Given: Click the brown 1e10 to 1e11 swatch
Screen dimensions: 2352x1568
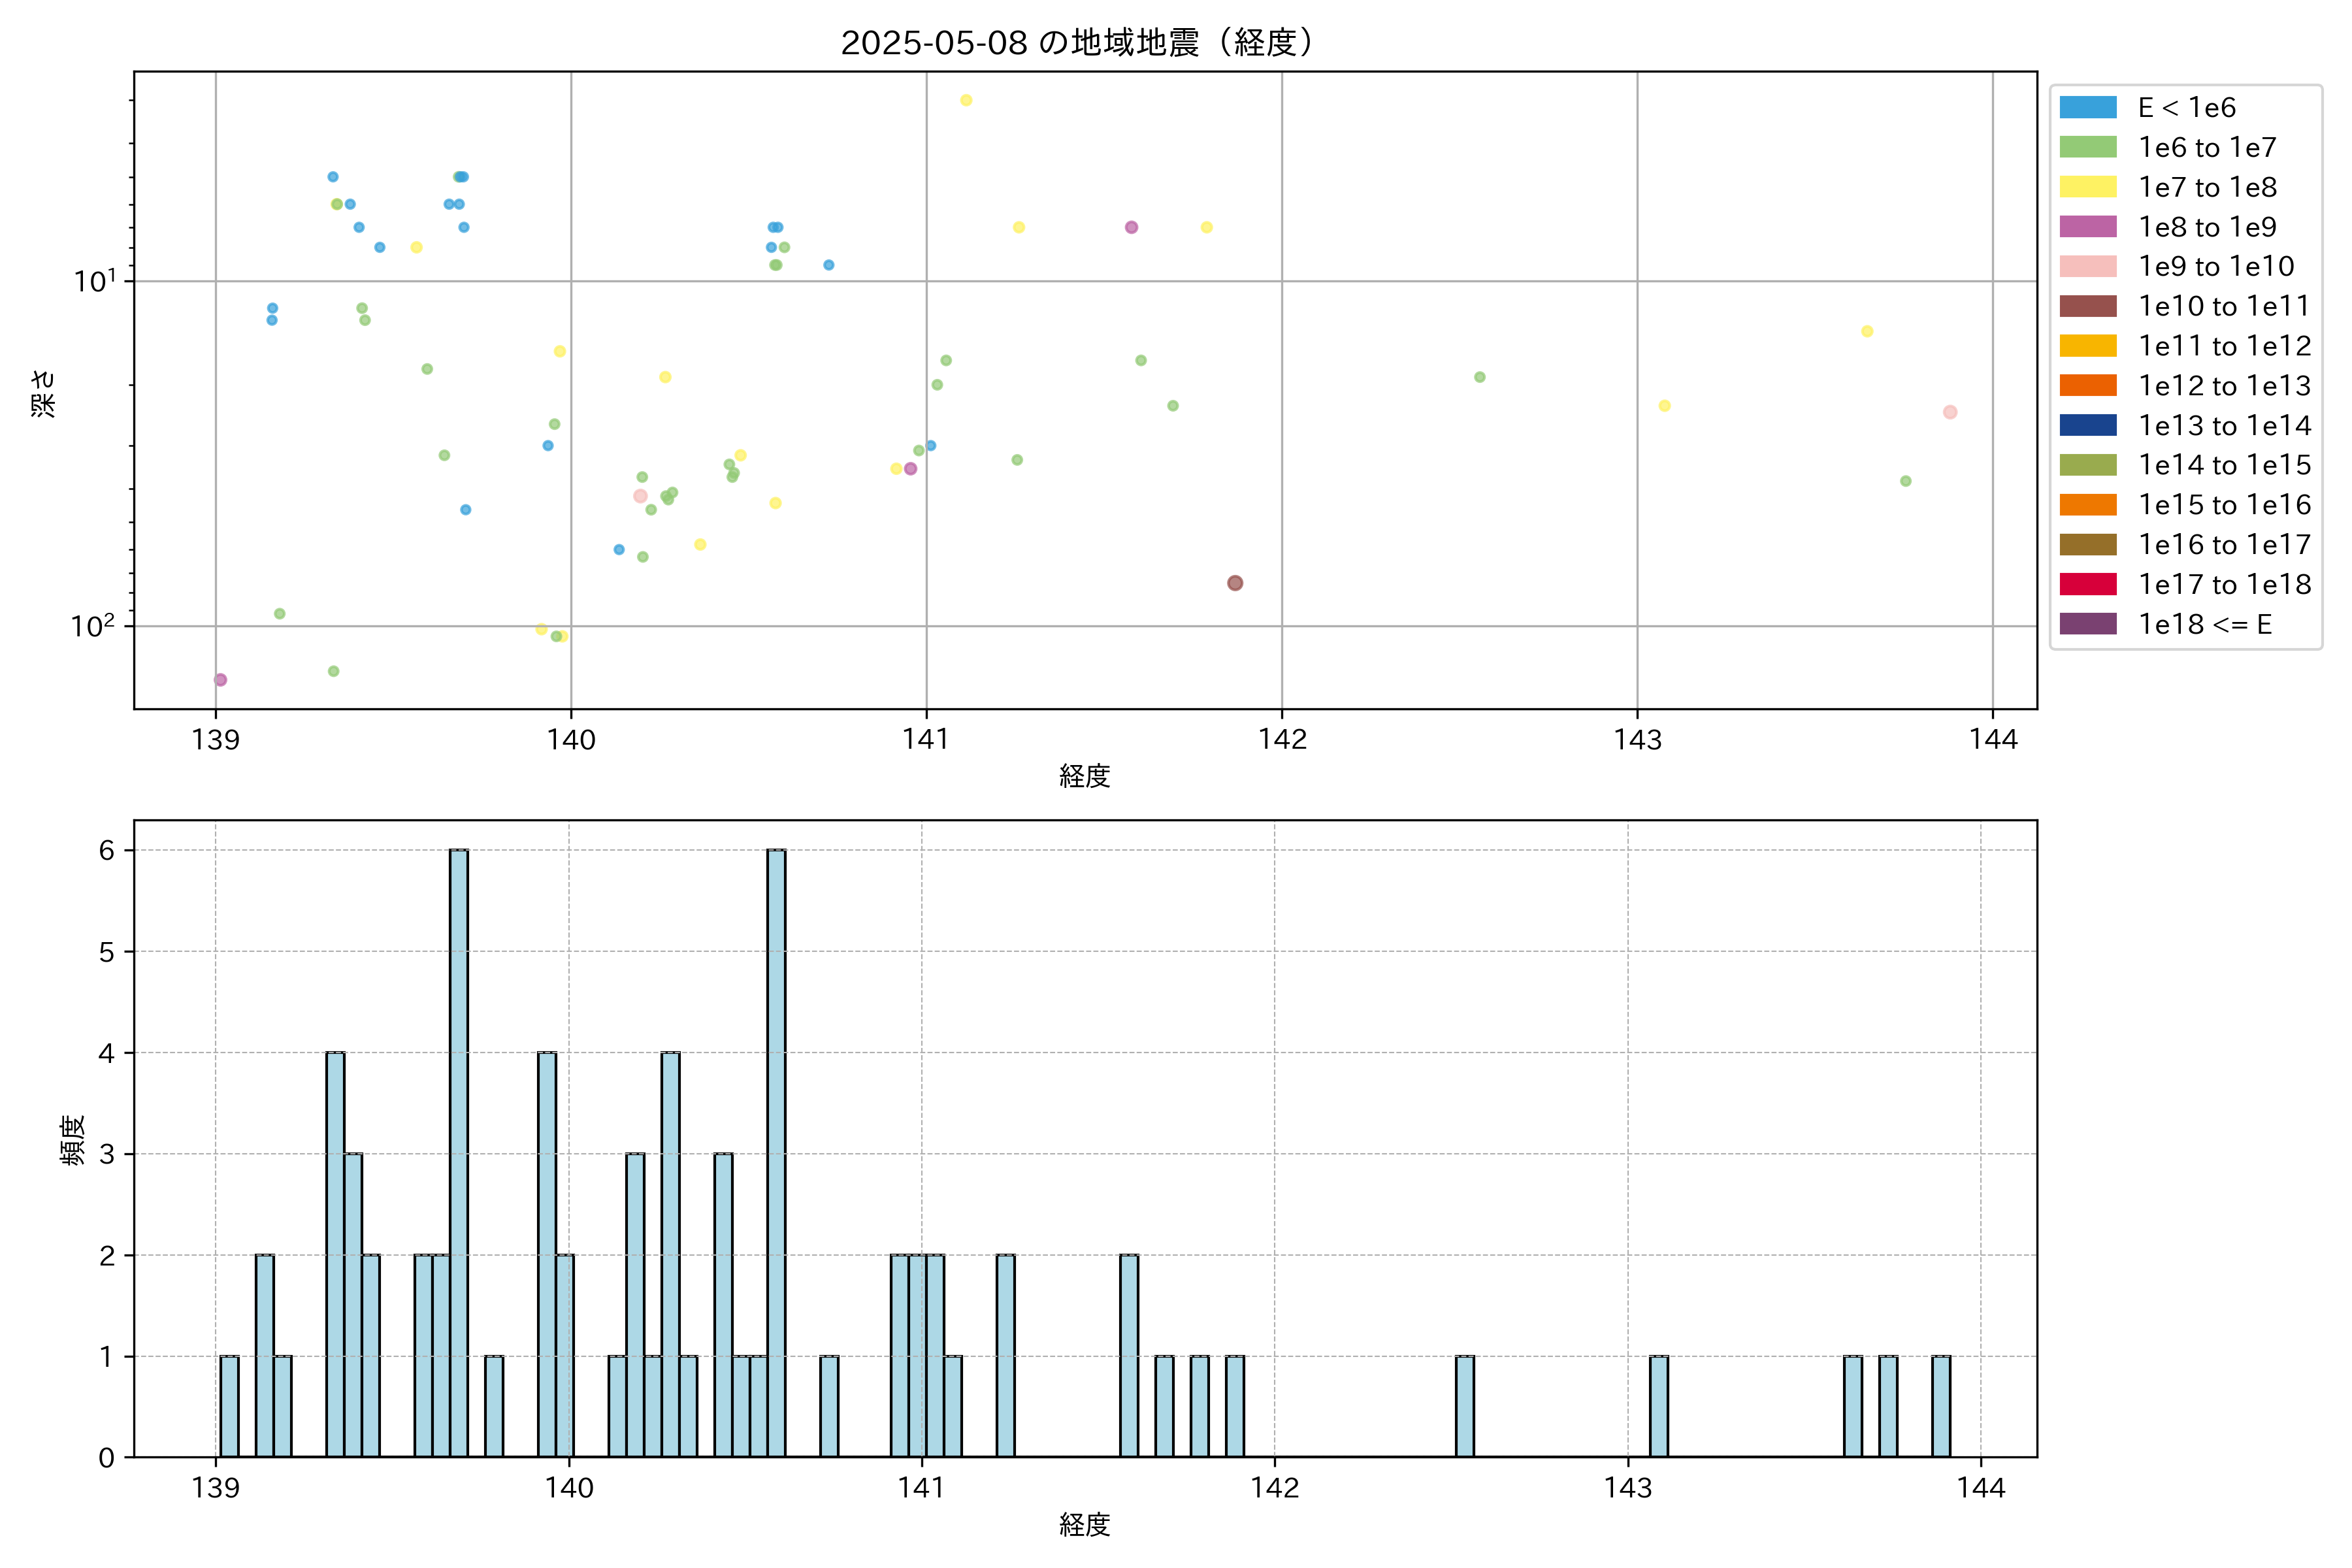Looking at the screenshot, I should point(2087,306).
